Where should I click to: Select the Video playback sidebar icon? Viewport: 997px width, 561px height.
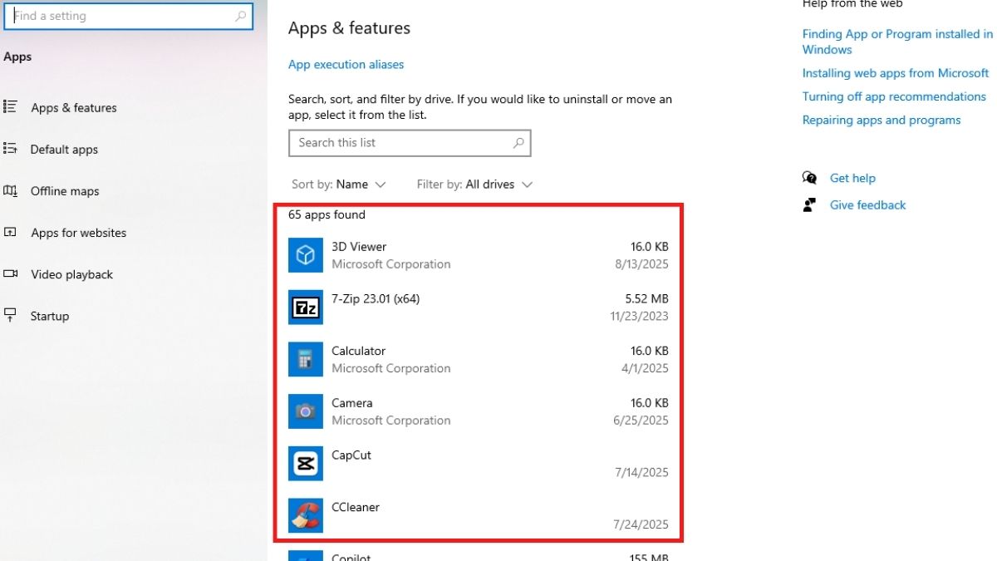11,273
